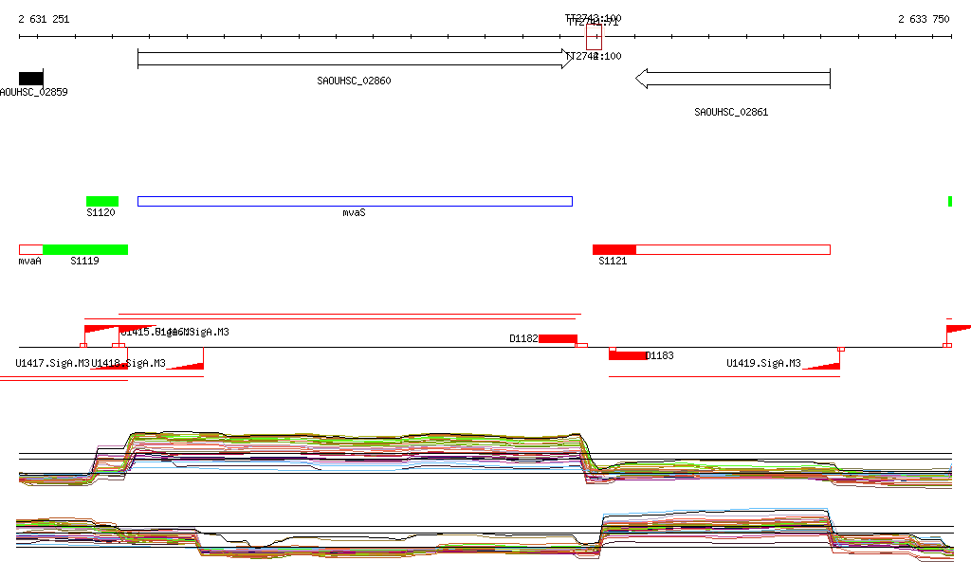Select the SAOUHSC_02860 gene arrow

[x=355, y=59]
